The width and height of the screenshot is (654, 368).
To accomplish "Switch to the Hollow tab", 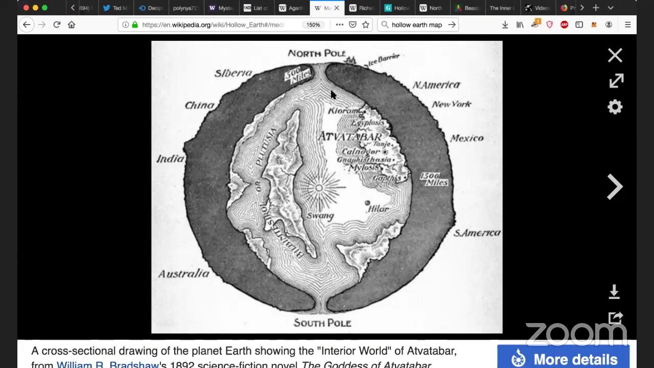I will click(x=398, y=8).
